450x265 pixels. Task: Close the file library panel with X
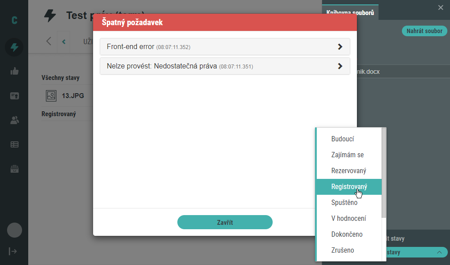click(441, 8)
